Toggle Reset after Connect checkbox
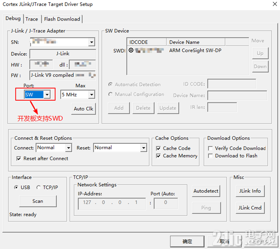 (x=18, y=158)
